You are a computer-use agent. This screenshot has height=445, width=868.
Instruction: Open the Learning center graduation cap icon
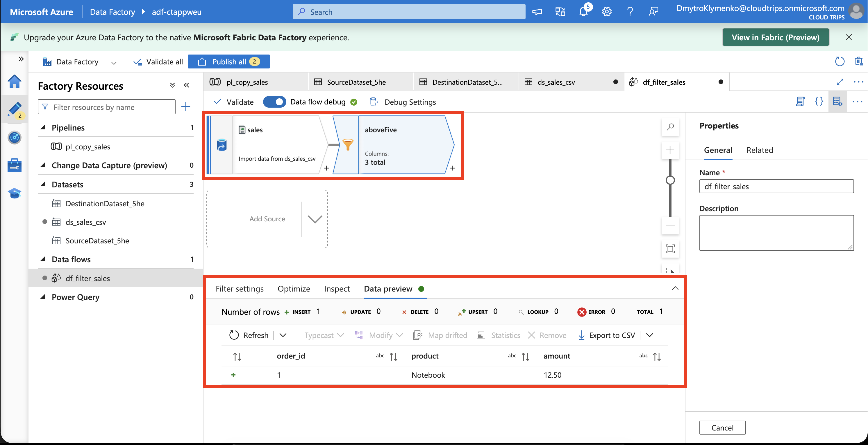coord(15,193)
